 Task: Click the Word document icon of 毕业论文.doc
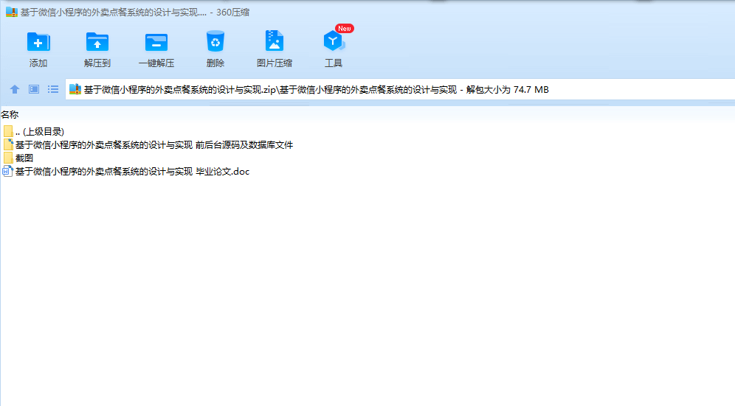(7, 172)
